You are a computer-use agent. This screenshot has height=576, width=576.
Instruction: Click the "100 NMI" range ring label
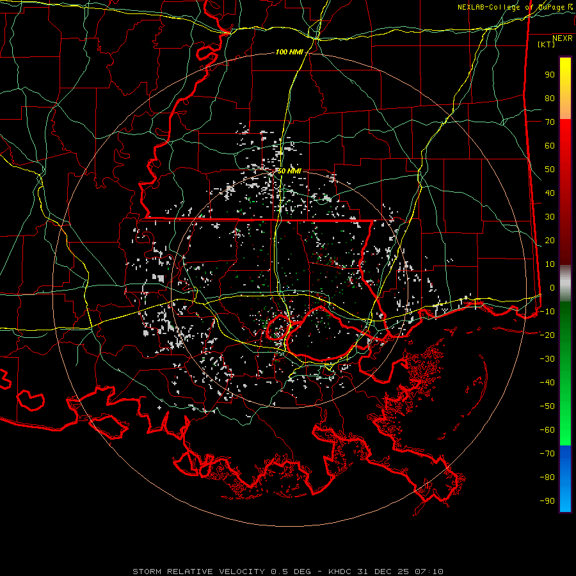coord(289,52)
